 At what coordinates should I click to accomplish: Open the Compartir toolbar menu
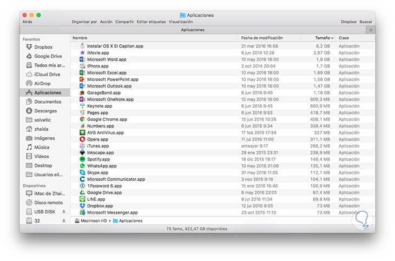[x=124, y=22]
